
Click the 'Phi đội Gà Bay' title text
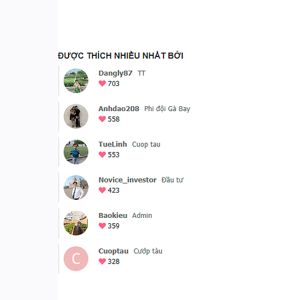click(167, 109)
